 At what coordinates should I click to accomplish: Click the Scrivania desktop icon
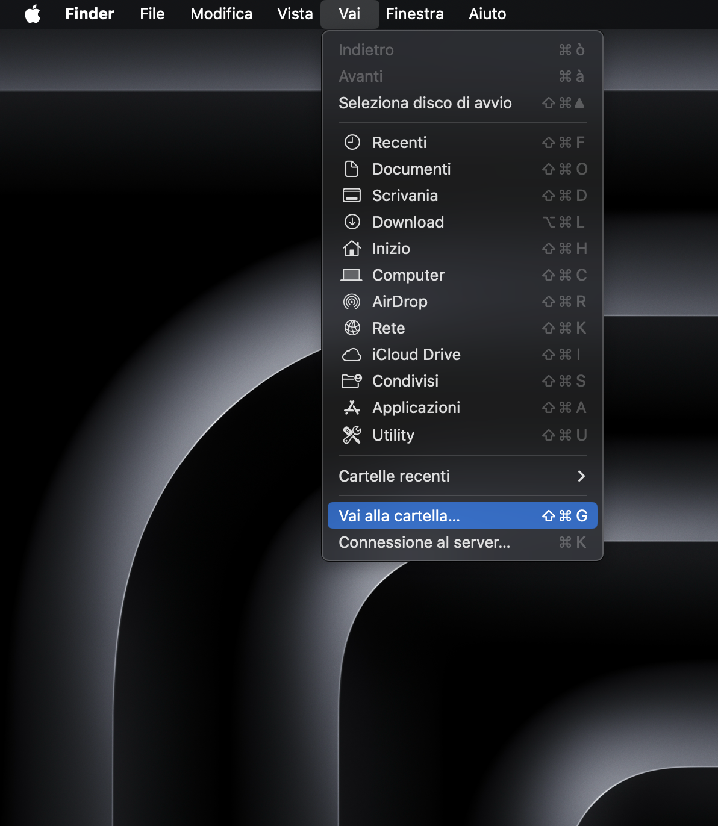[x=352, y=196]
